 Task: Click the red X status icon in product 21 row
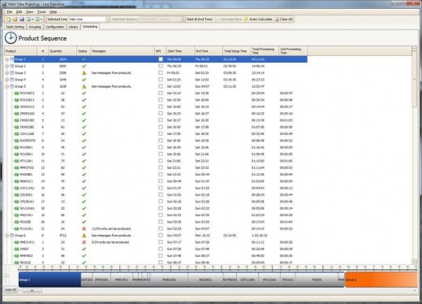[84, 228]
